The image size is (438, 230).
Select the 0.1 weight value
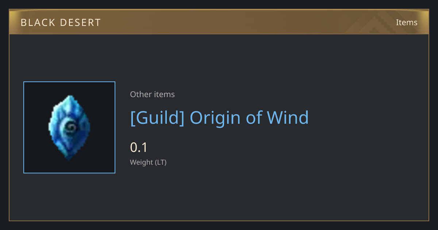pos(139,147)
